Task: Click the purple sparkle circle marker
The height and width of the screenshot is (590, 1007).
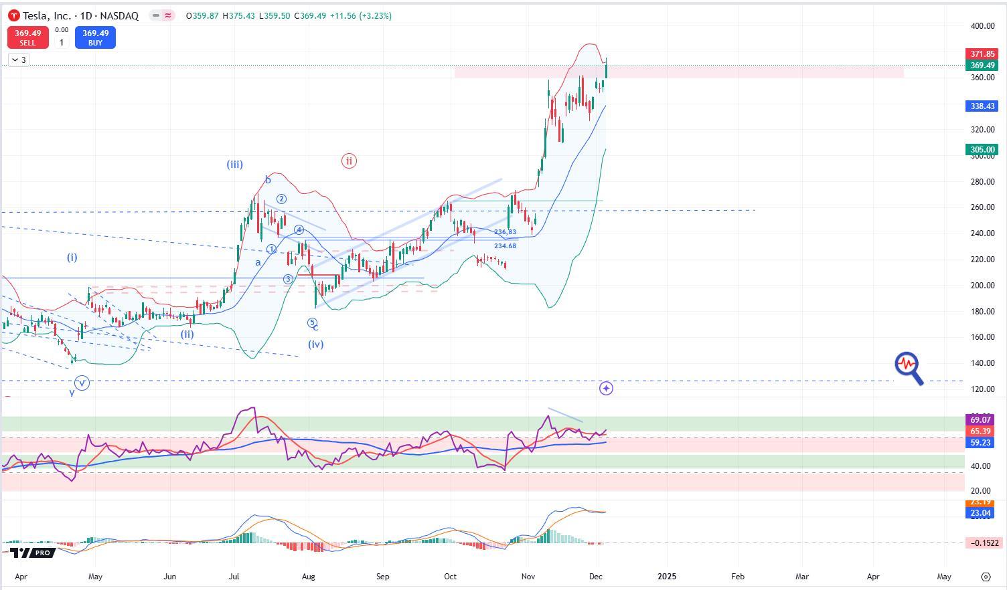Action: [606, 388]
